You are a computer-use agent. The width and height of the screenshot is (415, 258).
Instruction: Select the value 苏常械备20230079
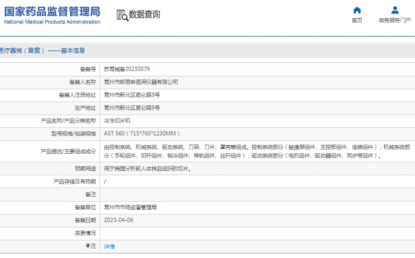(x=127, y=69)
